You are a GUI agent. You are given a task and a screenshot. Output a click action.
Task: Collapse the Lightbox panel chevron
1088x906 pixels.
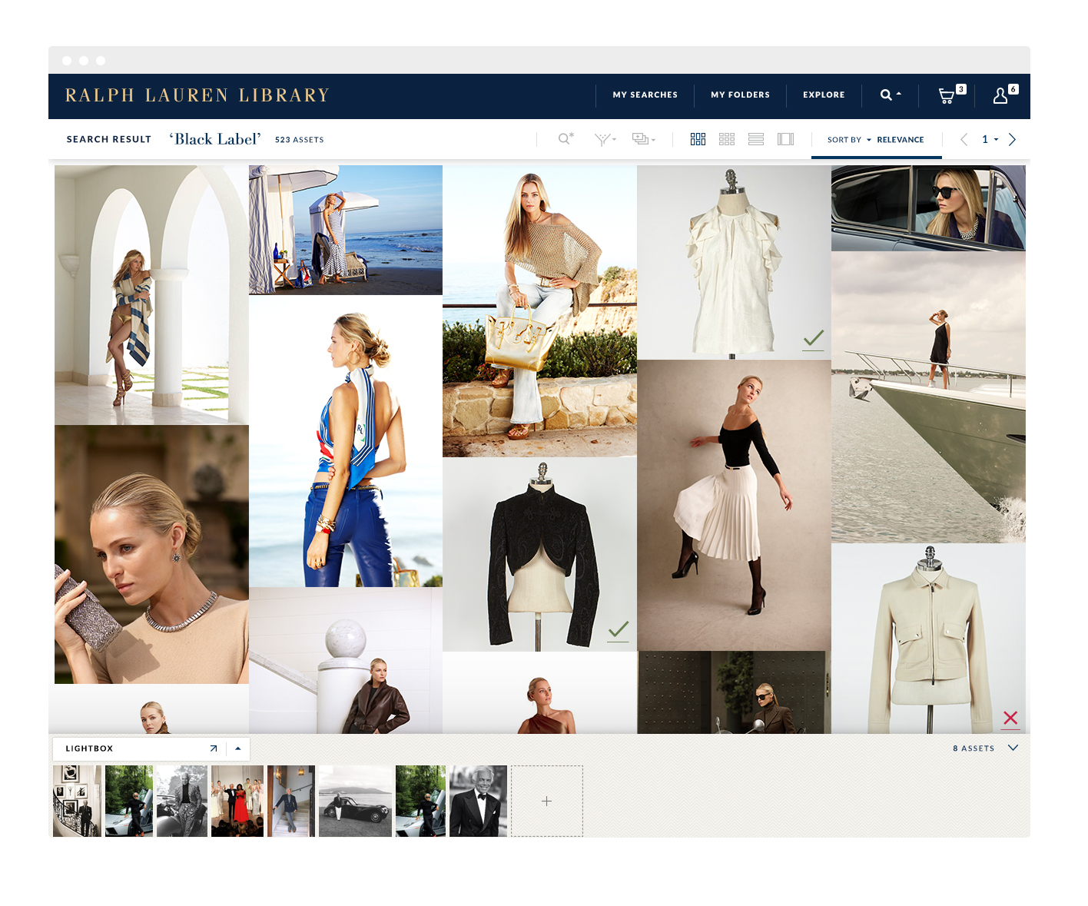click(x=1013, y=748)
